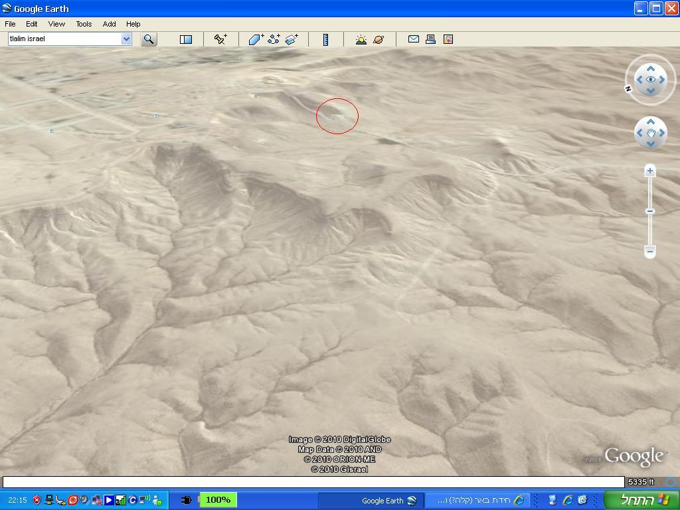
Task: Click the zoom in plus button
Action: tap(650, 171)
